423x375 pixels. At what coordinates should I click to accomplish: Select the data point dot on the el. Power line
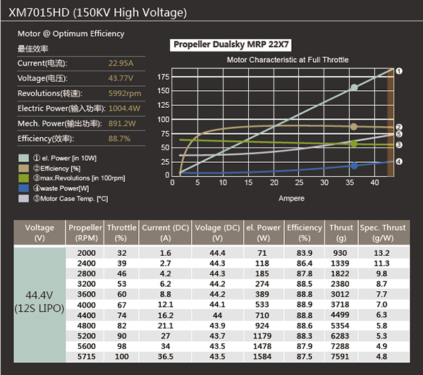click(354, 87)
